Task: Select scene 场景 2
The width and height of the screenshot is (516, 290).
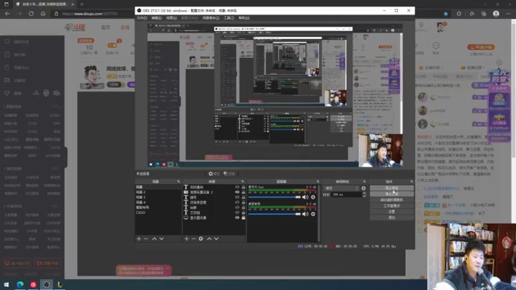Action: coord(158,192)
